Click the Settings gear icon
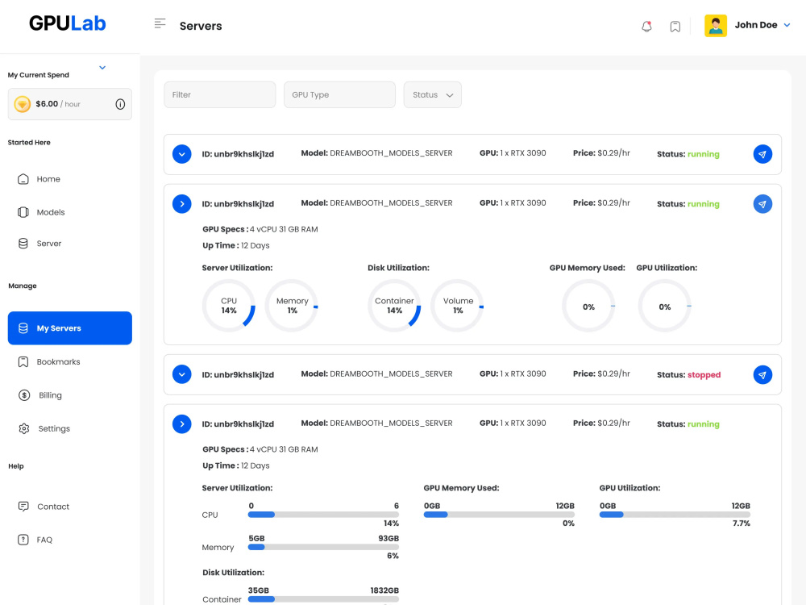The width and height of the screenshot is (806, 605). click(x=24, y=428)
